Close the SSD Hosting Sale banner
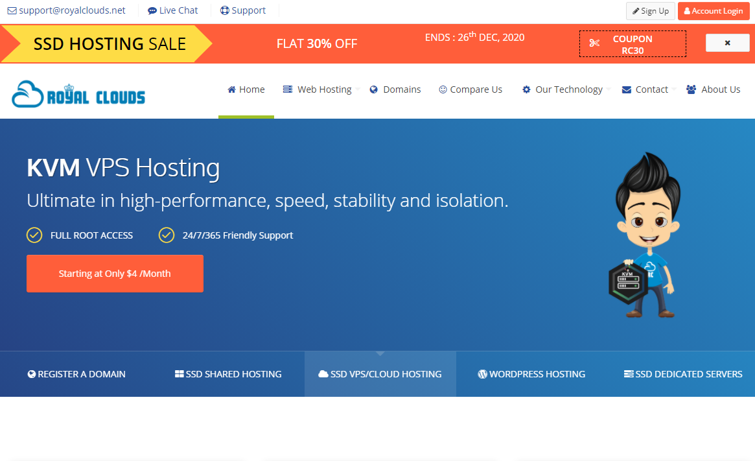Viewport: 755px width, 461px height. [727, 43]
